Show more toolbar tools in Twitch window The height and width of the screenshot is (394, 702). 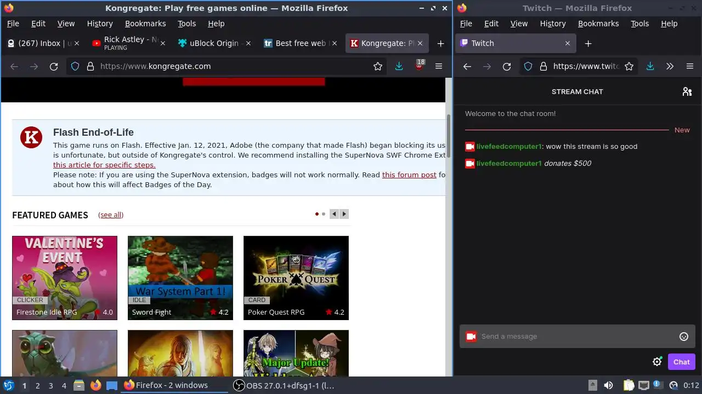click(670, 66)
